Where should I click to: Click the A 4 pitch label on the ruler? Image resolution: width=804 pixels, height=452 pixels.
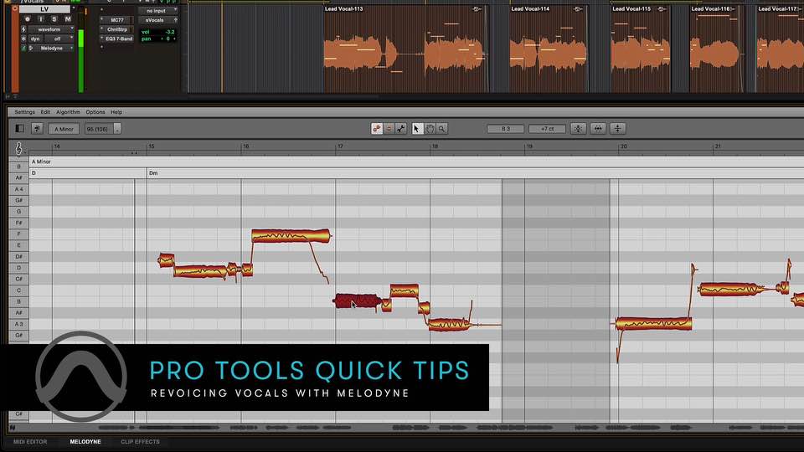(18, 189)
